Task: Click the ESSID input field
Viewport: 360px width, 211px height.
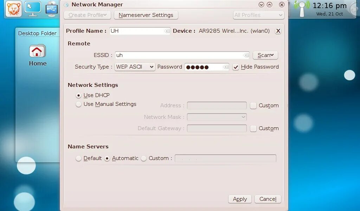Action: pyautogui.click(x=182, y=55)
